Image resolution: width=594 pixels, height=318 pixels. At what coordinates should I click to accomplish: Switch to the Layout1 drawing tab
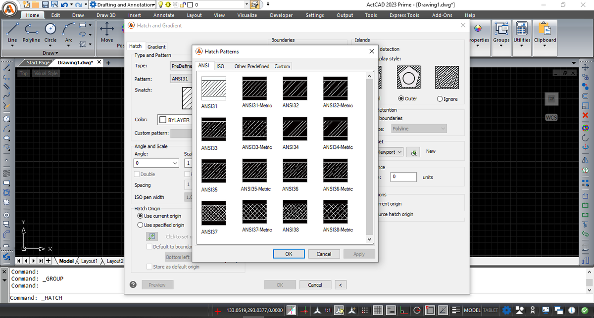tap(90, 261)
